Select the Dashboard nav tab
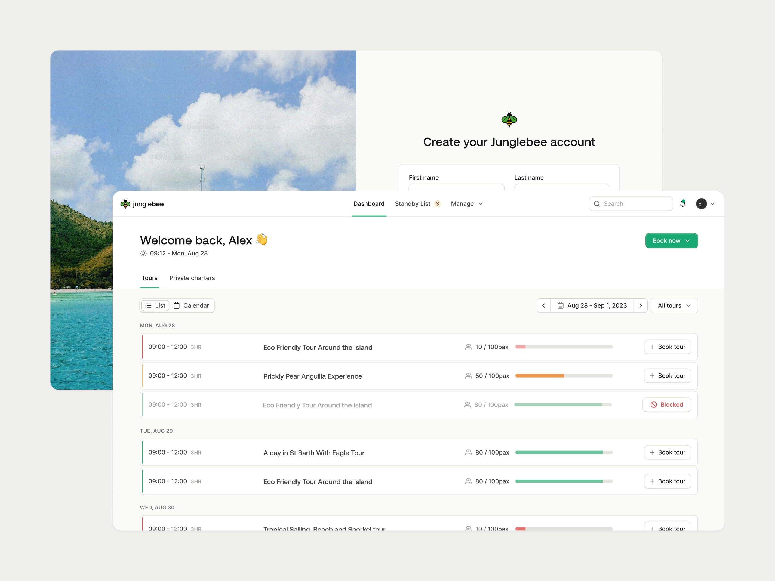This screenshot has height=581, width=775. (x=368, y=204)
